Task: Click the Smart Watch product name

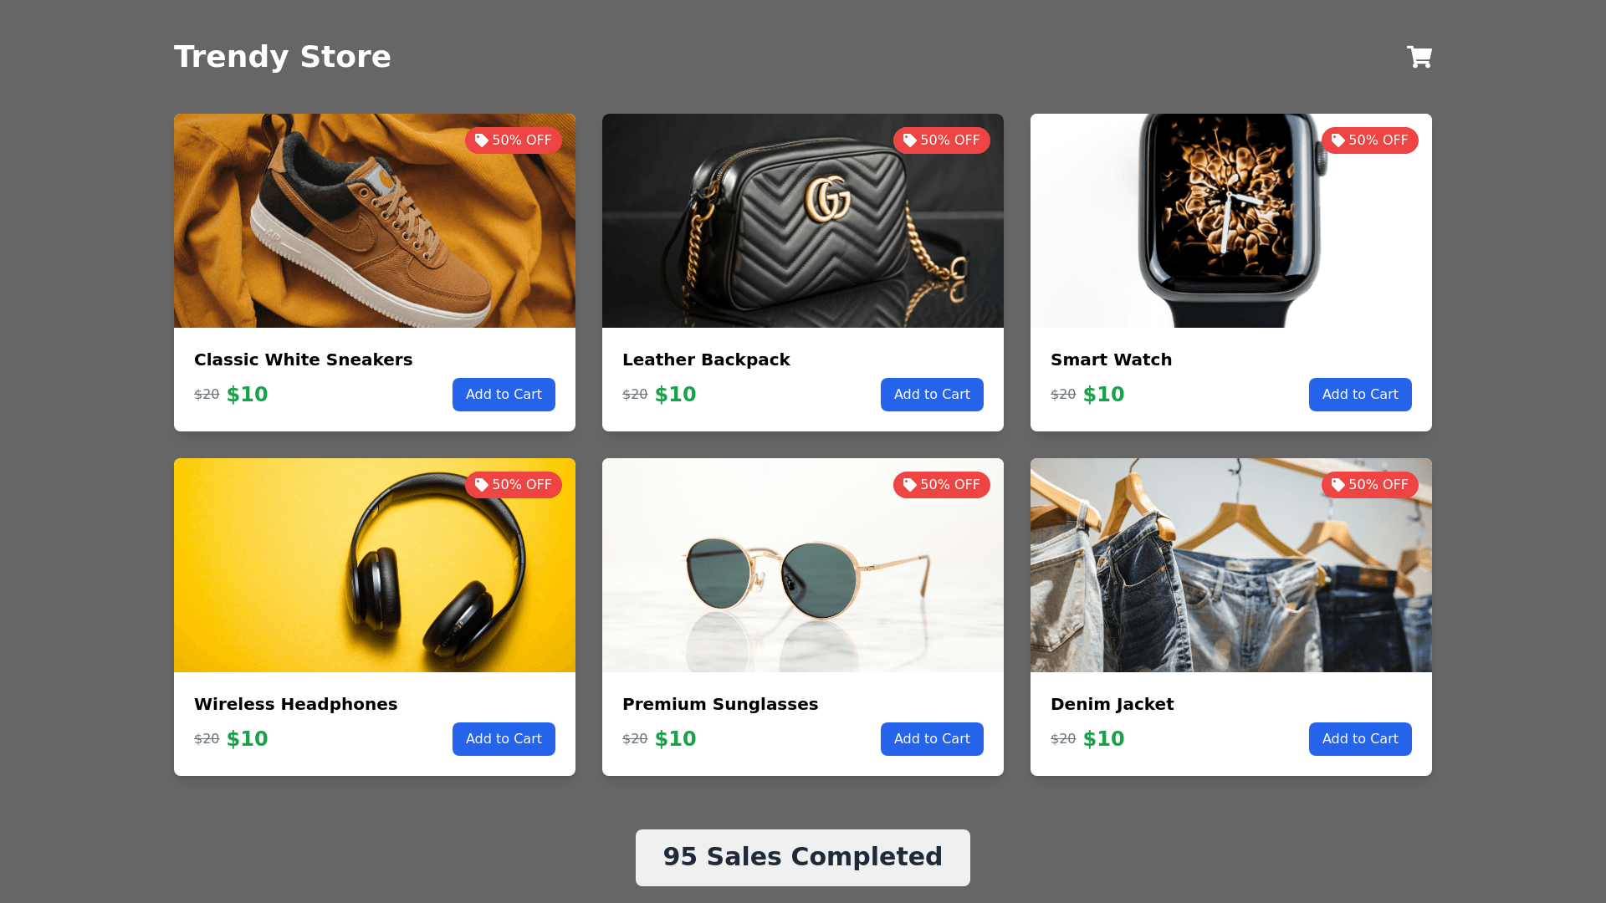Action: (1111, 360)
